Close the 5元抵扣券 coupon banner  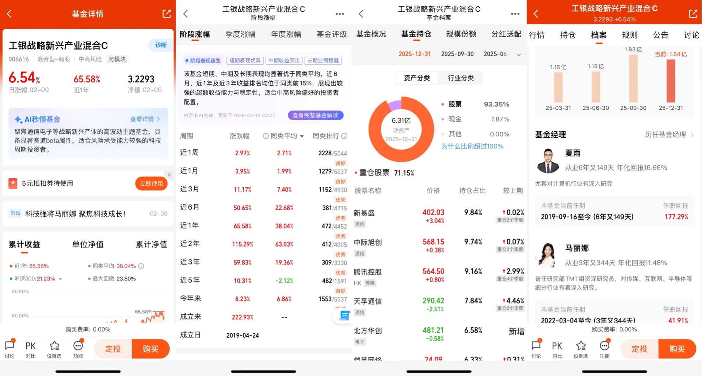(169, 175)
